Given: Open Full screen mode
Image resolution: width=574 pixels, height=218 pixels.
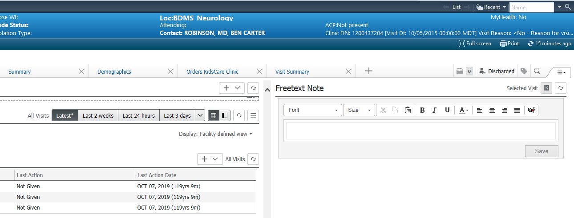Looking at the screenshot, I should pyautogui.click(x=475, y=44).
